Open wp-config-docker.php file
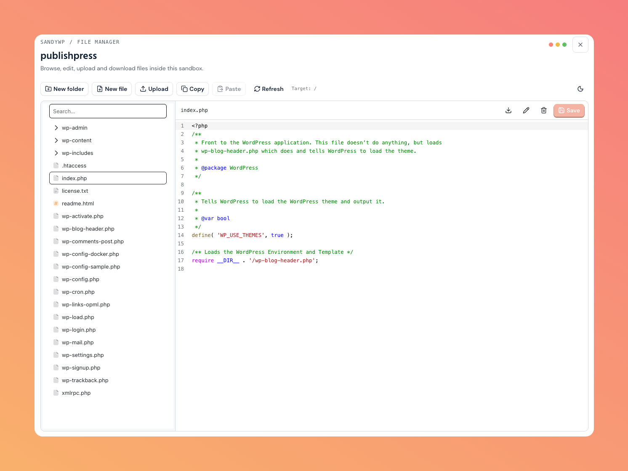Image resolution: width=628 pixels, height=471 pixels. (108, 254)
